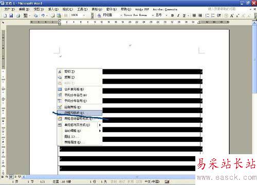Click the language 中文(中国) status entry
Screen dimensions: 257x185
click(x=152, y=181)
